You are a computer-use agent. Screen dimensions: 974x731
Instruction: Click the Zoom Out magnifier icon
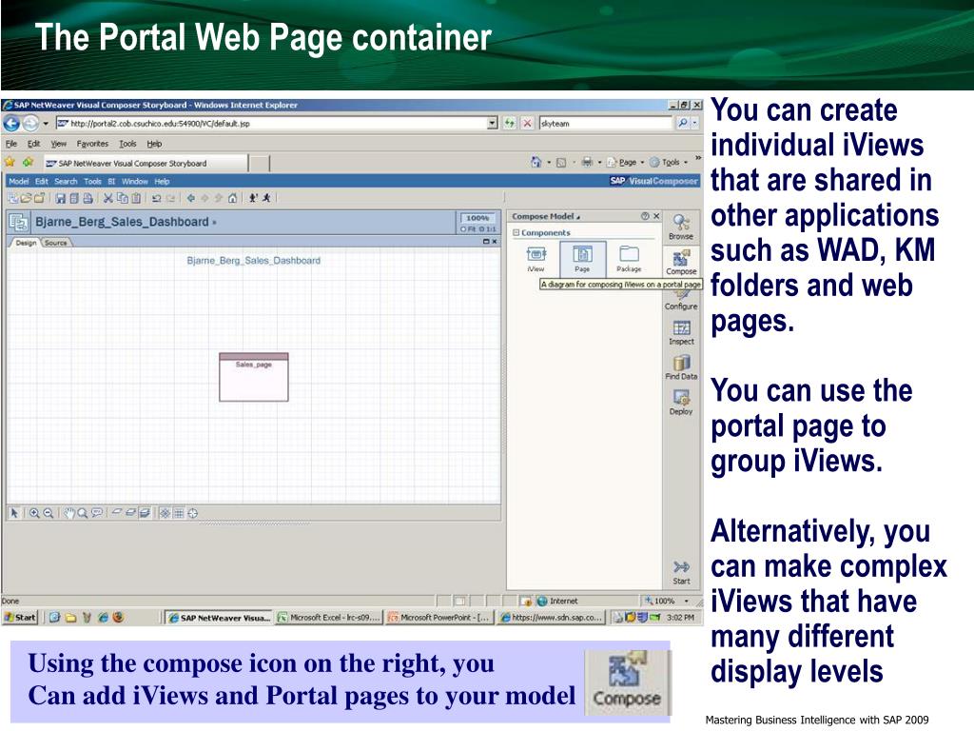48,513
